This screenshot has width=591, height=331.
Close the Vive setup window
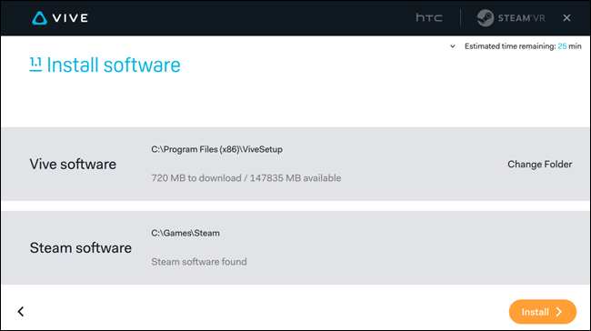pos(566,17)
